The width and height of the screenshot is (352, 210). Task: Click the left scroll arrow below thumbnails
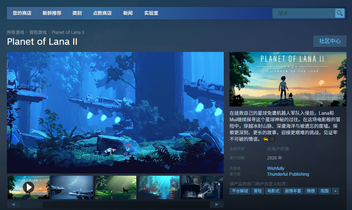pyautogui.click(x=13, y=204)
